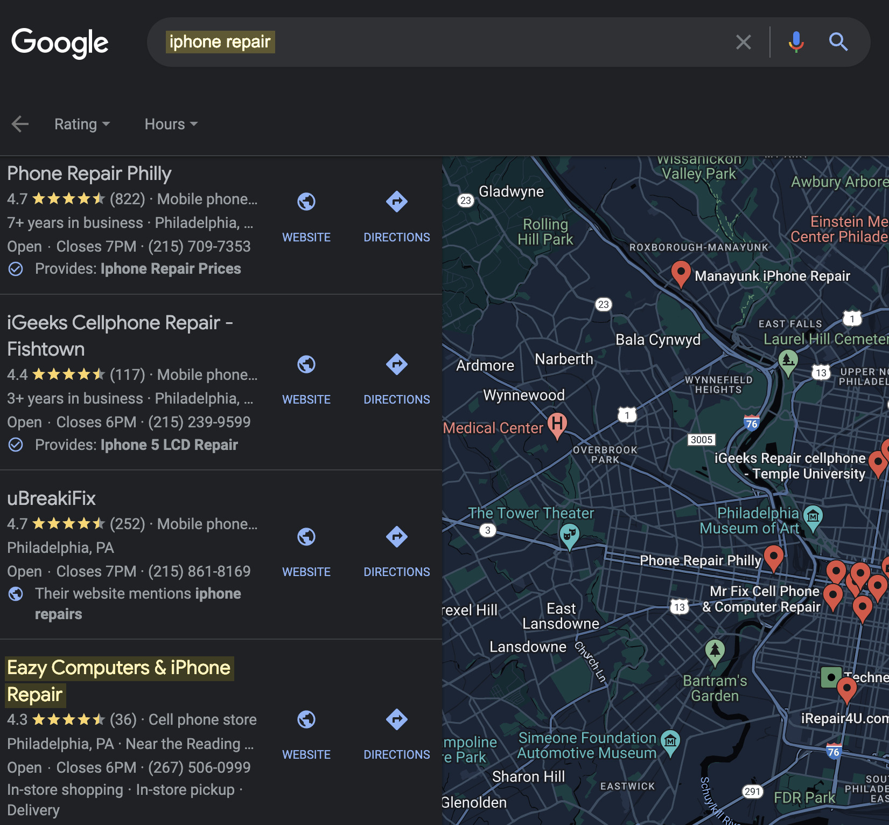The height and width of the screenshot is (825, 889).
Task: Click the back arrow above the results list
Action: pos(20,123)
